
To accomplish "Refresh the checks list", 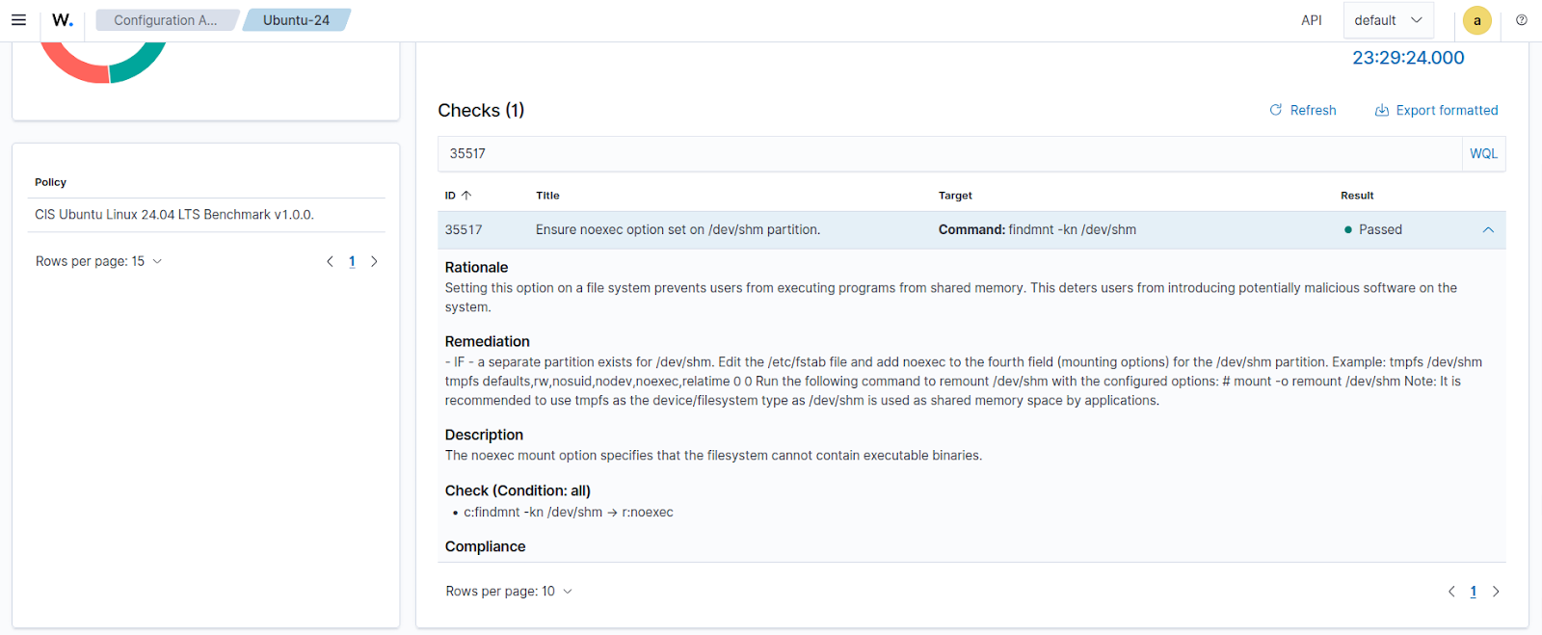I will [1303, 111].
